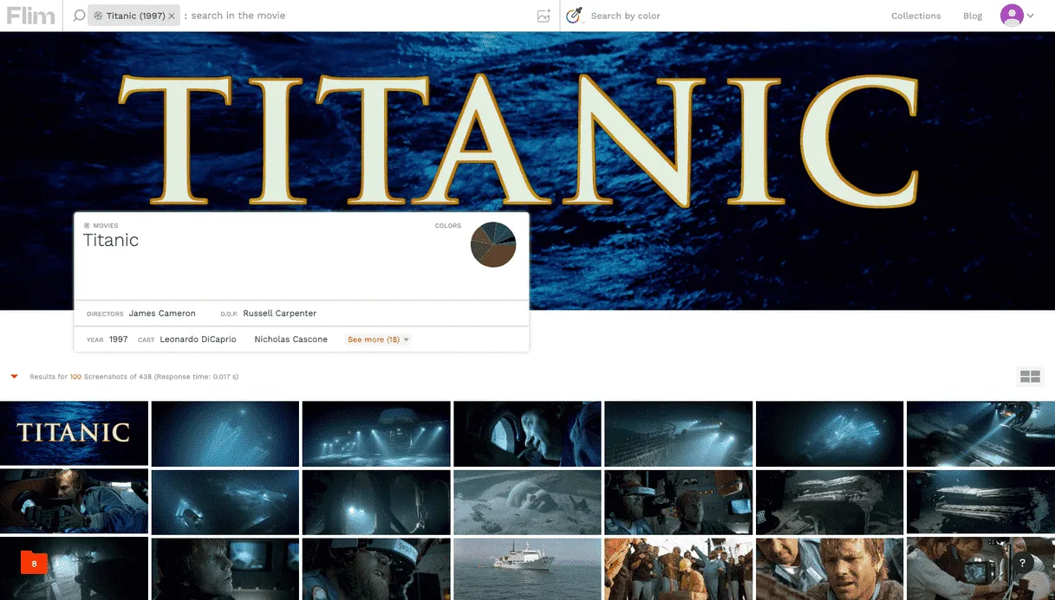Open the orange folder collection button
The height and width of the screenshot is (600, 1055).
coord(34,563)
